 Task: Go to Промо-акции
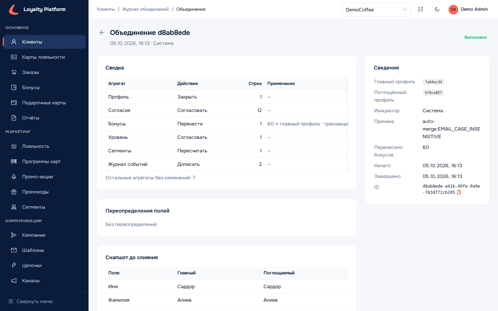point(44,177)
